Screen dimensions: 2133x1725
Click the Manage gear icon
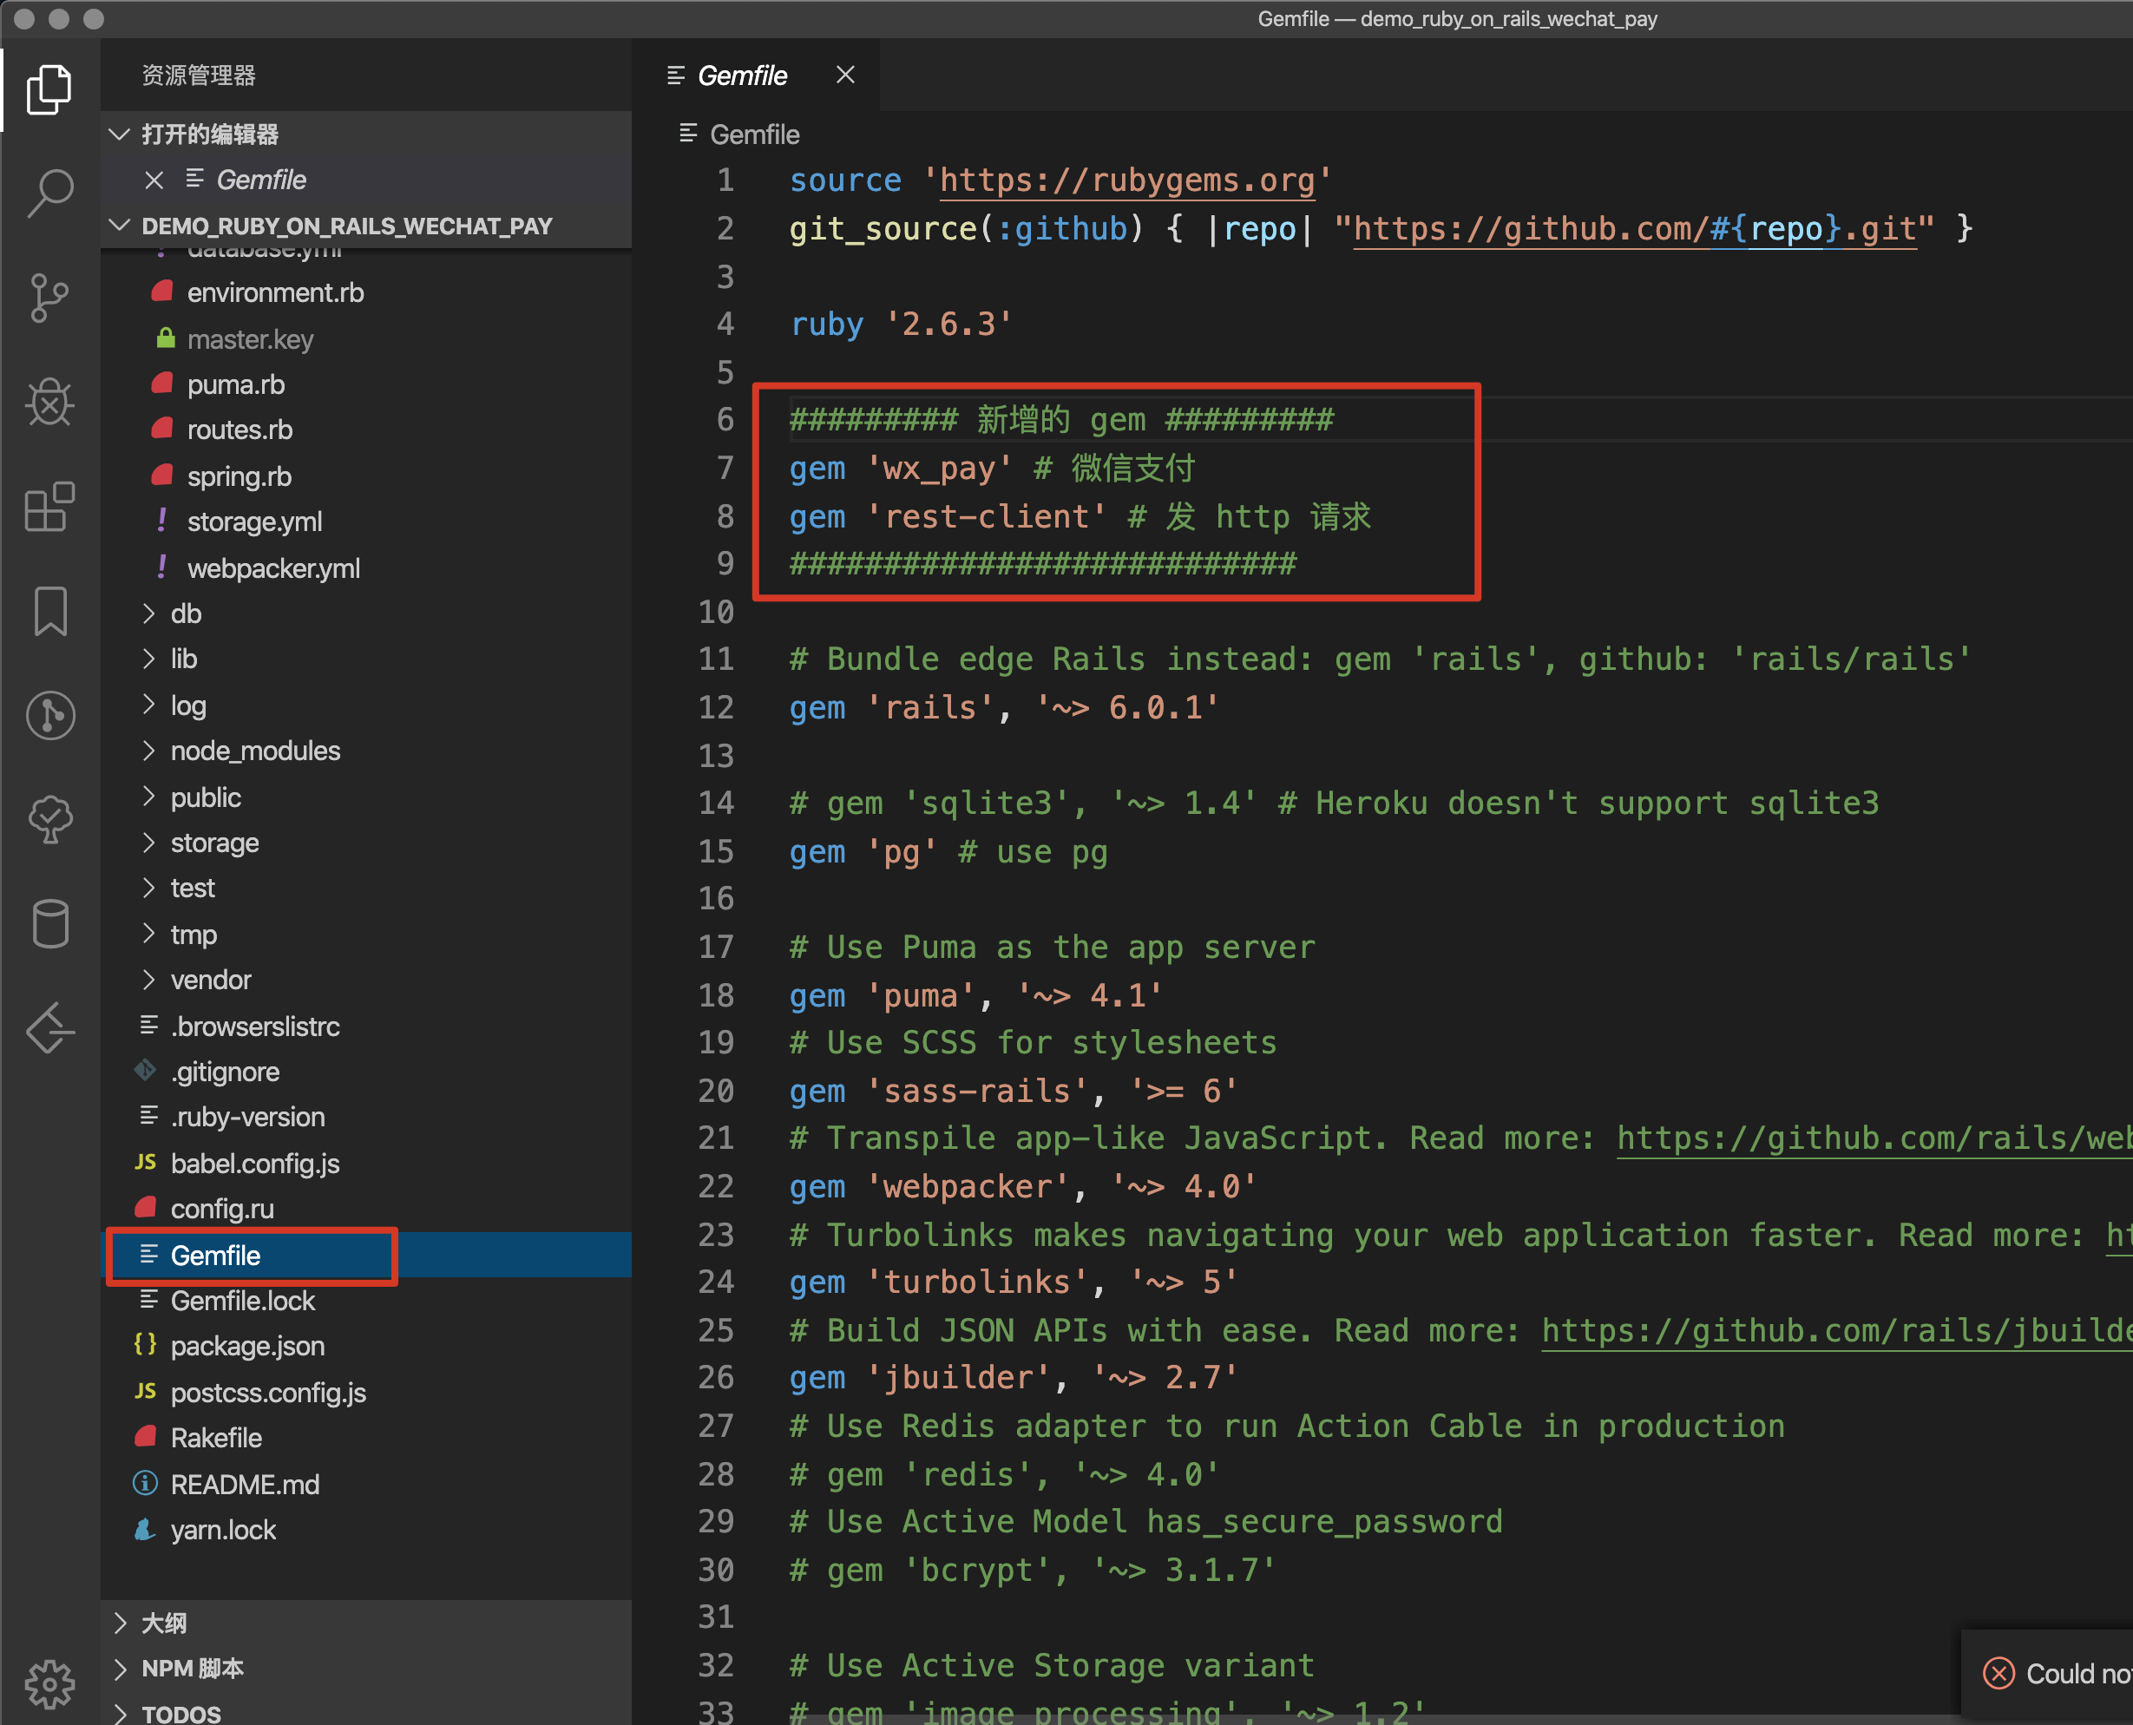(49, 1682)
